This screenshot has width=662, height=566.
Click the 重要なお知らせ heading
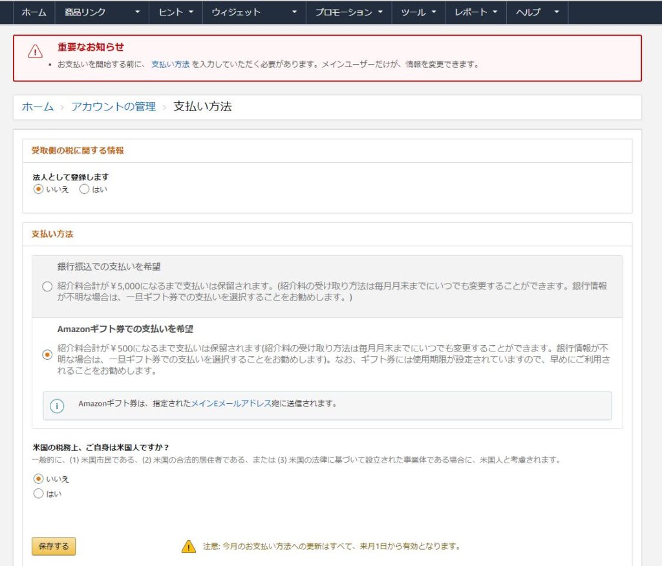coord(91,47)
